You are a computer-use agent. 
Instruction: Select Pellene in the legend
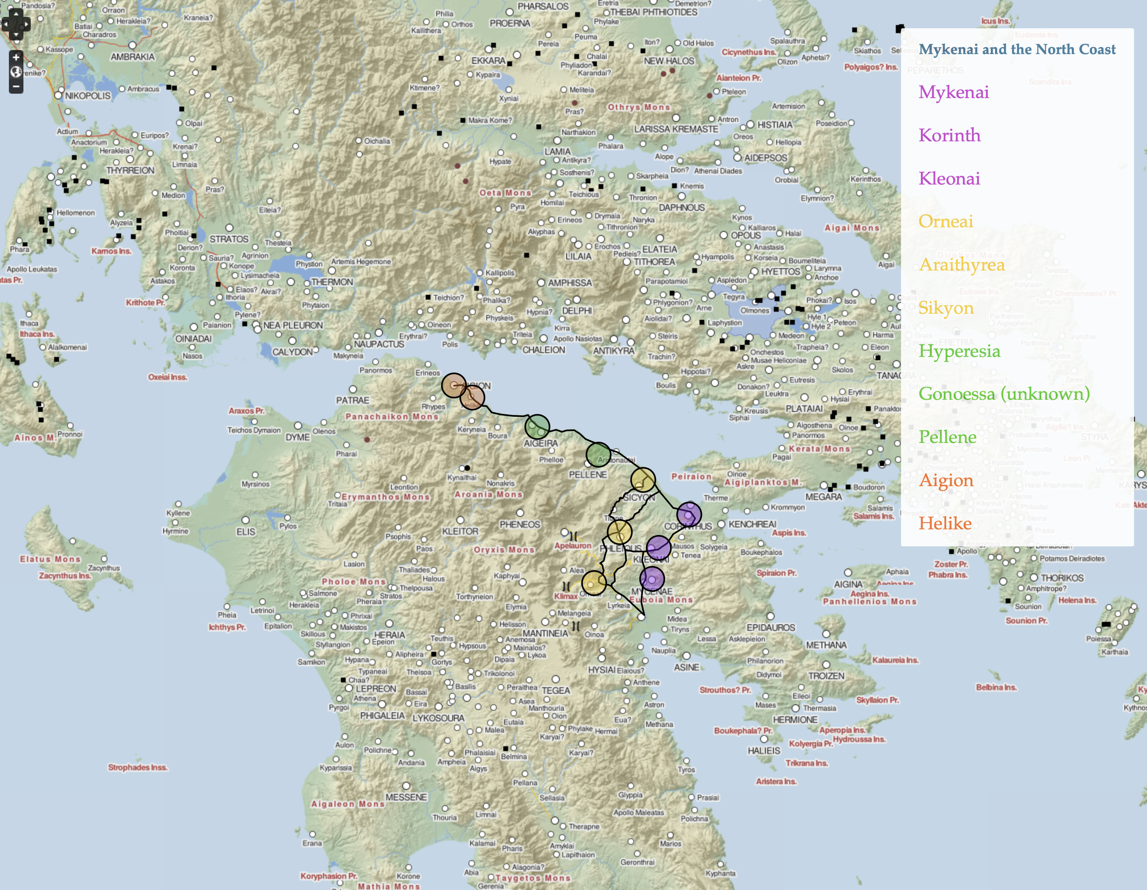pyautogui.click(x=947, y=437)
